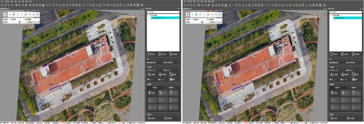The height and width of the screenshot is (124, 364).
Task: Switch to the model operations tab in left window's panel
Action: click(x=155, y=88)
